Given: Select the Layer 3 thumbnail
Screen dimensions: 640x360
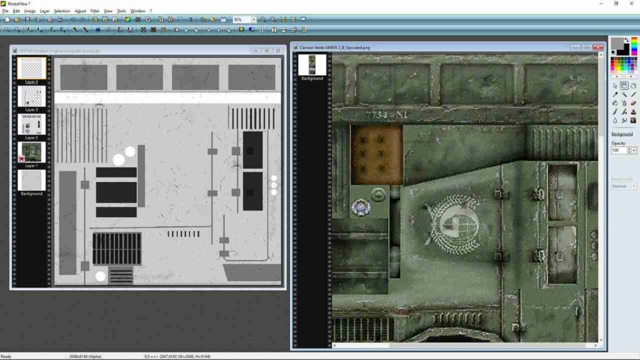Looking at the screenshot, I should point(31,96).
